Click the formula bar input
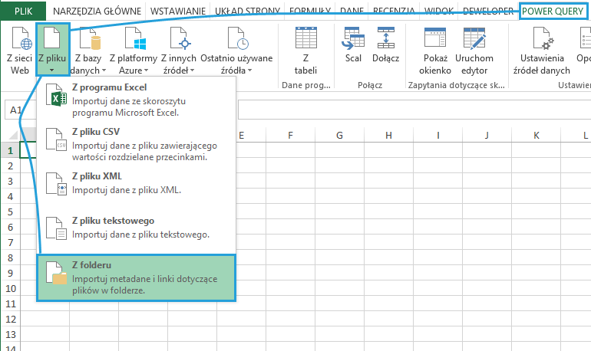The height and width of the screenshot is (351, 591). click(x=414, y=110)
